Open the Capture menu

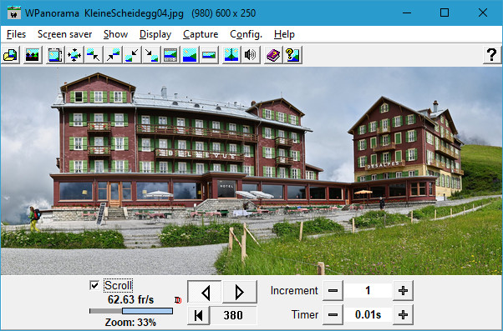click(x=201, y=34)
